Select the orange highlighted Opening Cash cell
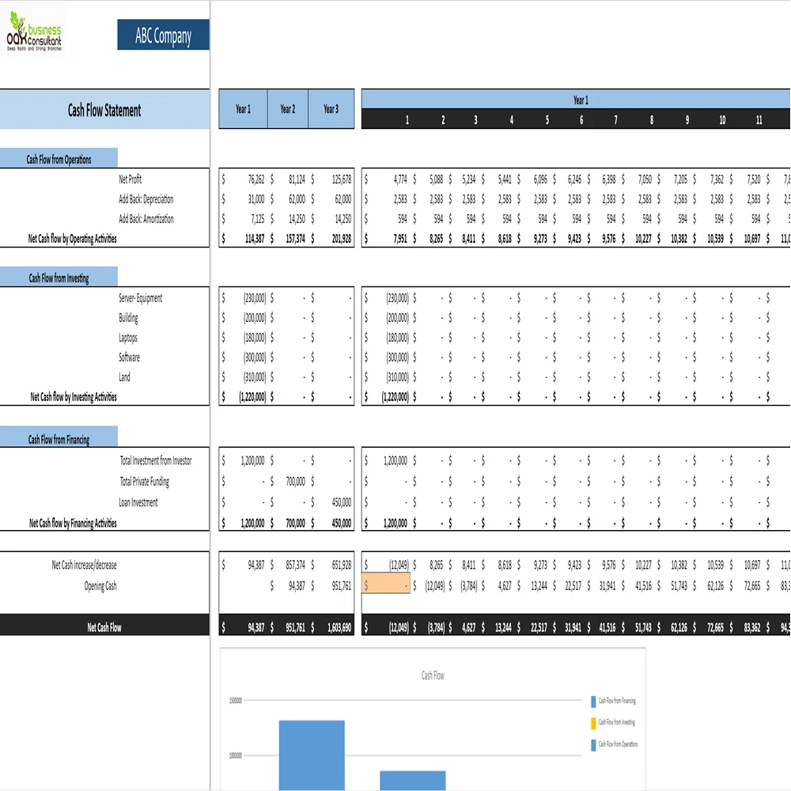 pos(385,585)
